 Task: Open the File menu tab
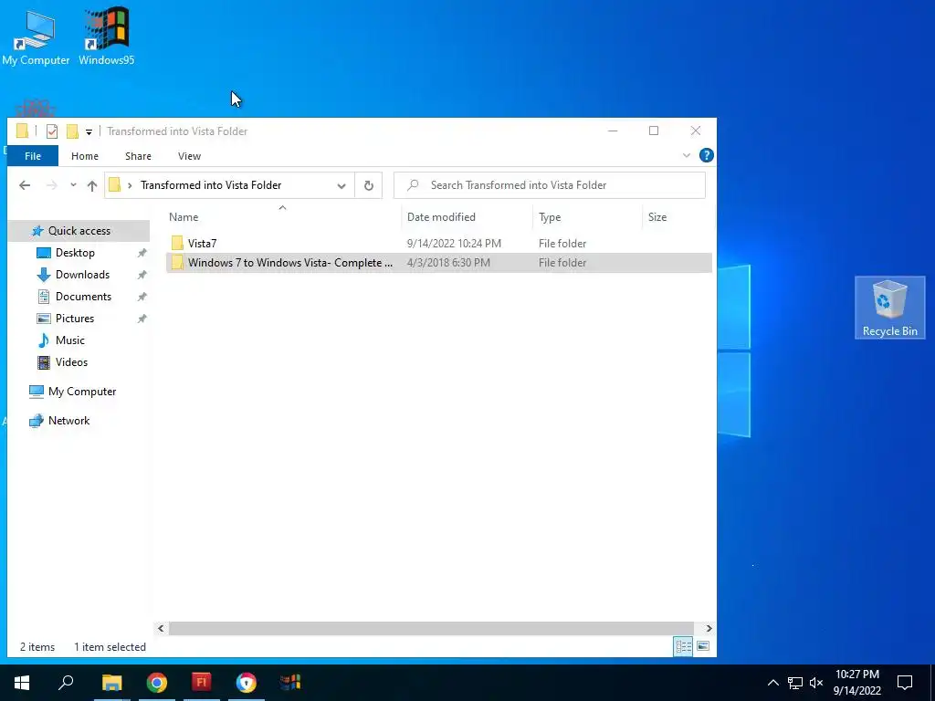point(33,156)
